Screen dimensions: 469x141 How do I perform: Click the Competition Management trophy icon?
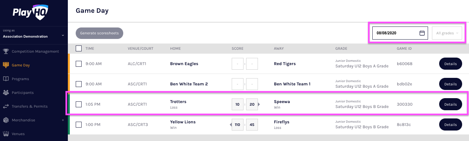(x=6, y=51)
